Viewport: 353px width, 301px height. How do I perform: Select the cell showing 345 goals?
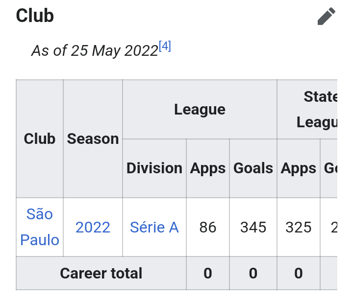point(253,227)
